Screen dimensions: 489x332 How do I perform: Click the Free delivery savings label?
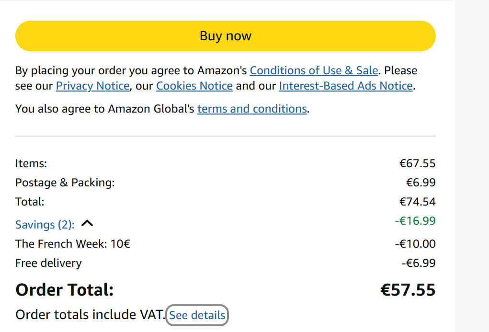click(48, 263)
